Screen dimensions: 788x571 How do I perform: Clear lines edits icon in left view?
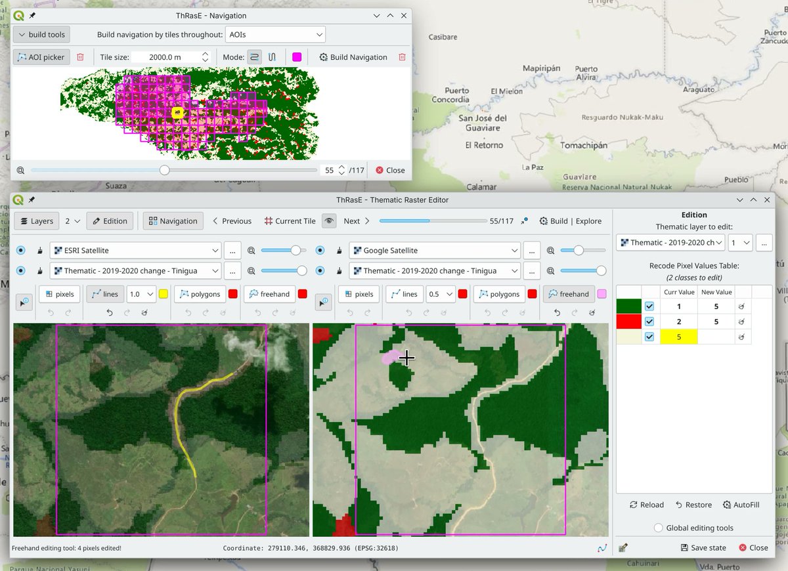point(144,313)
